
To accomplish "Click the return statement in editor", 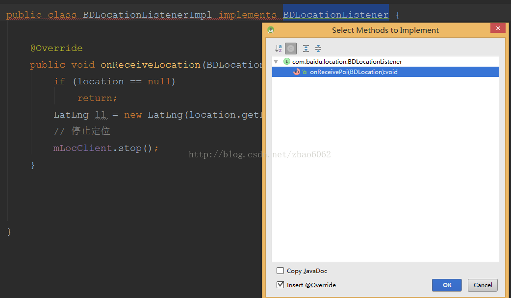I will pos(97,98).
